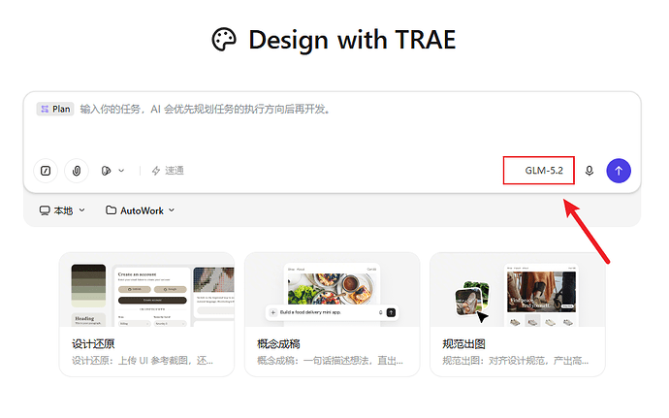Open the AutoWork folder dropdown
This screenshot has height=418, width=669.
(x=141, y=210)
